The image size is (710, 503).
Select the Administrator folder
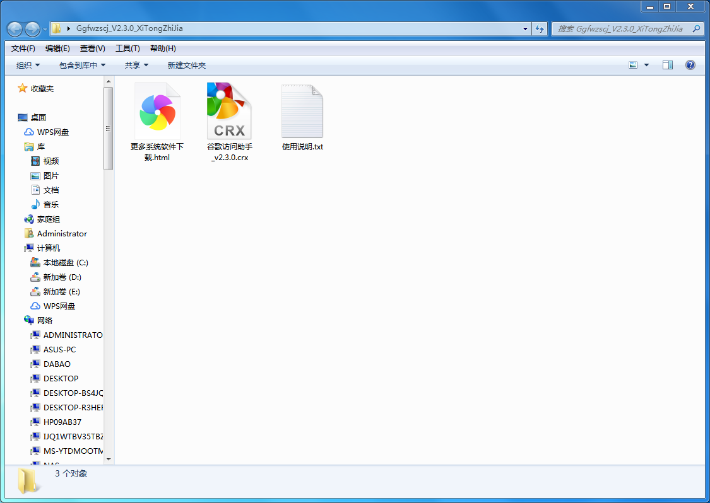pyautogui.click(x=62, y=233)
